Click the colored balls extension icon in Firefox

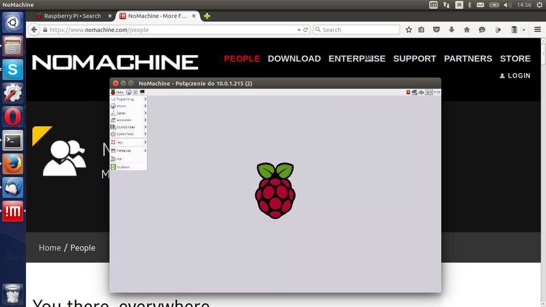pos(497,30)
